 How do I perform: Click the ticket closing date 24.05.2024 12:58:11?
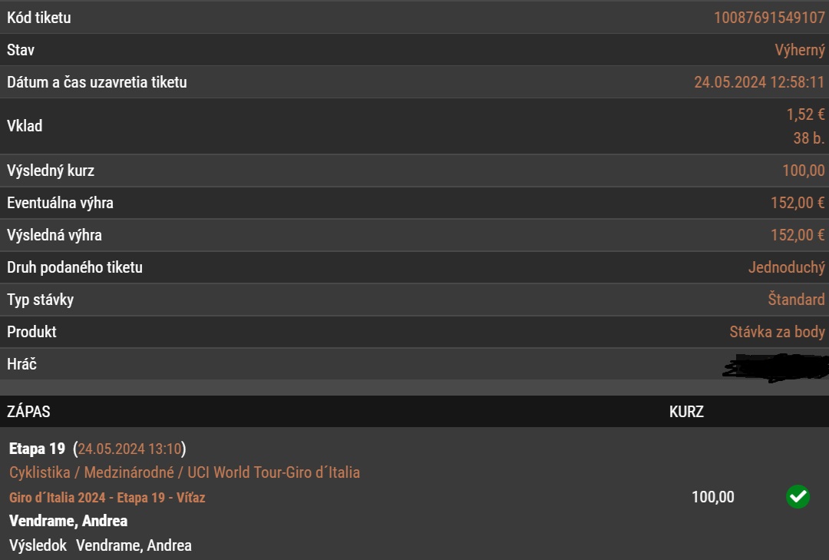click(x=759, y=82)
